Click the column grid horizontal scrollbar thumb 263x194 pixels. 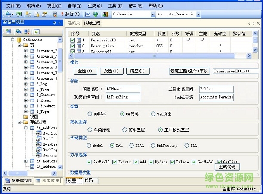pyautogui.click(x=155, y=56)
